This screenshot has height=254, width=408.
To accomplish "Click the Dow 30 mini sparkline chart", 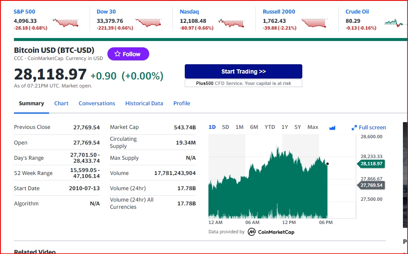I will click(x=148, y=22).
